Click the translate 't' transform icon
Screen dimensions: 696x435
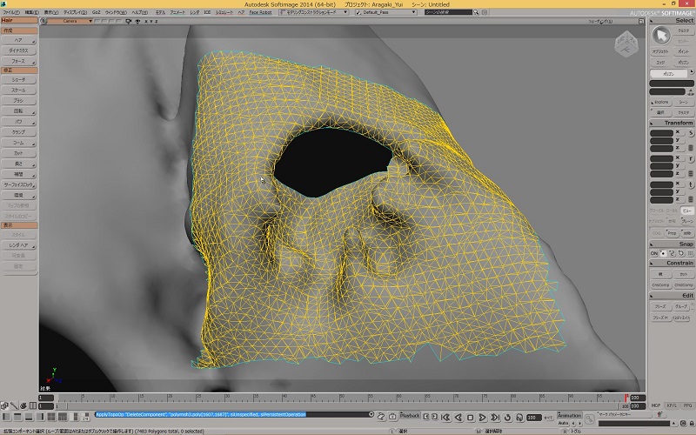click(691, 184)
